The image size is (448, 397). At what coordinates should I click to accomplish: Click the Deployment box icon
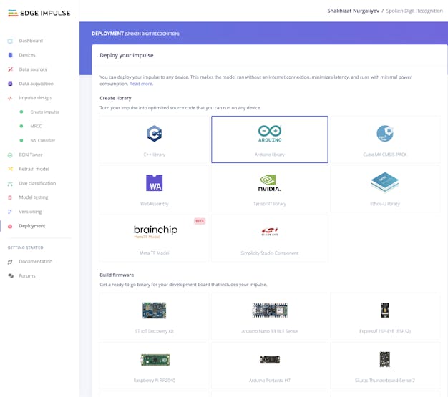10,226
